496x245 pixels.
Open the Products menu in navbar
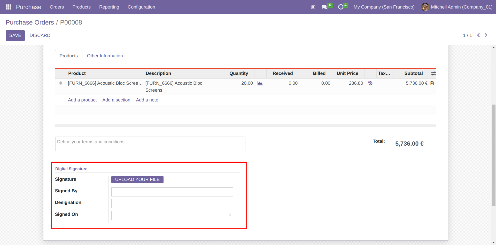[81, 7]
